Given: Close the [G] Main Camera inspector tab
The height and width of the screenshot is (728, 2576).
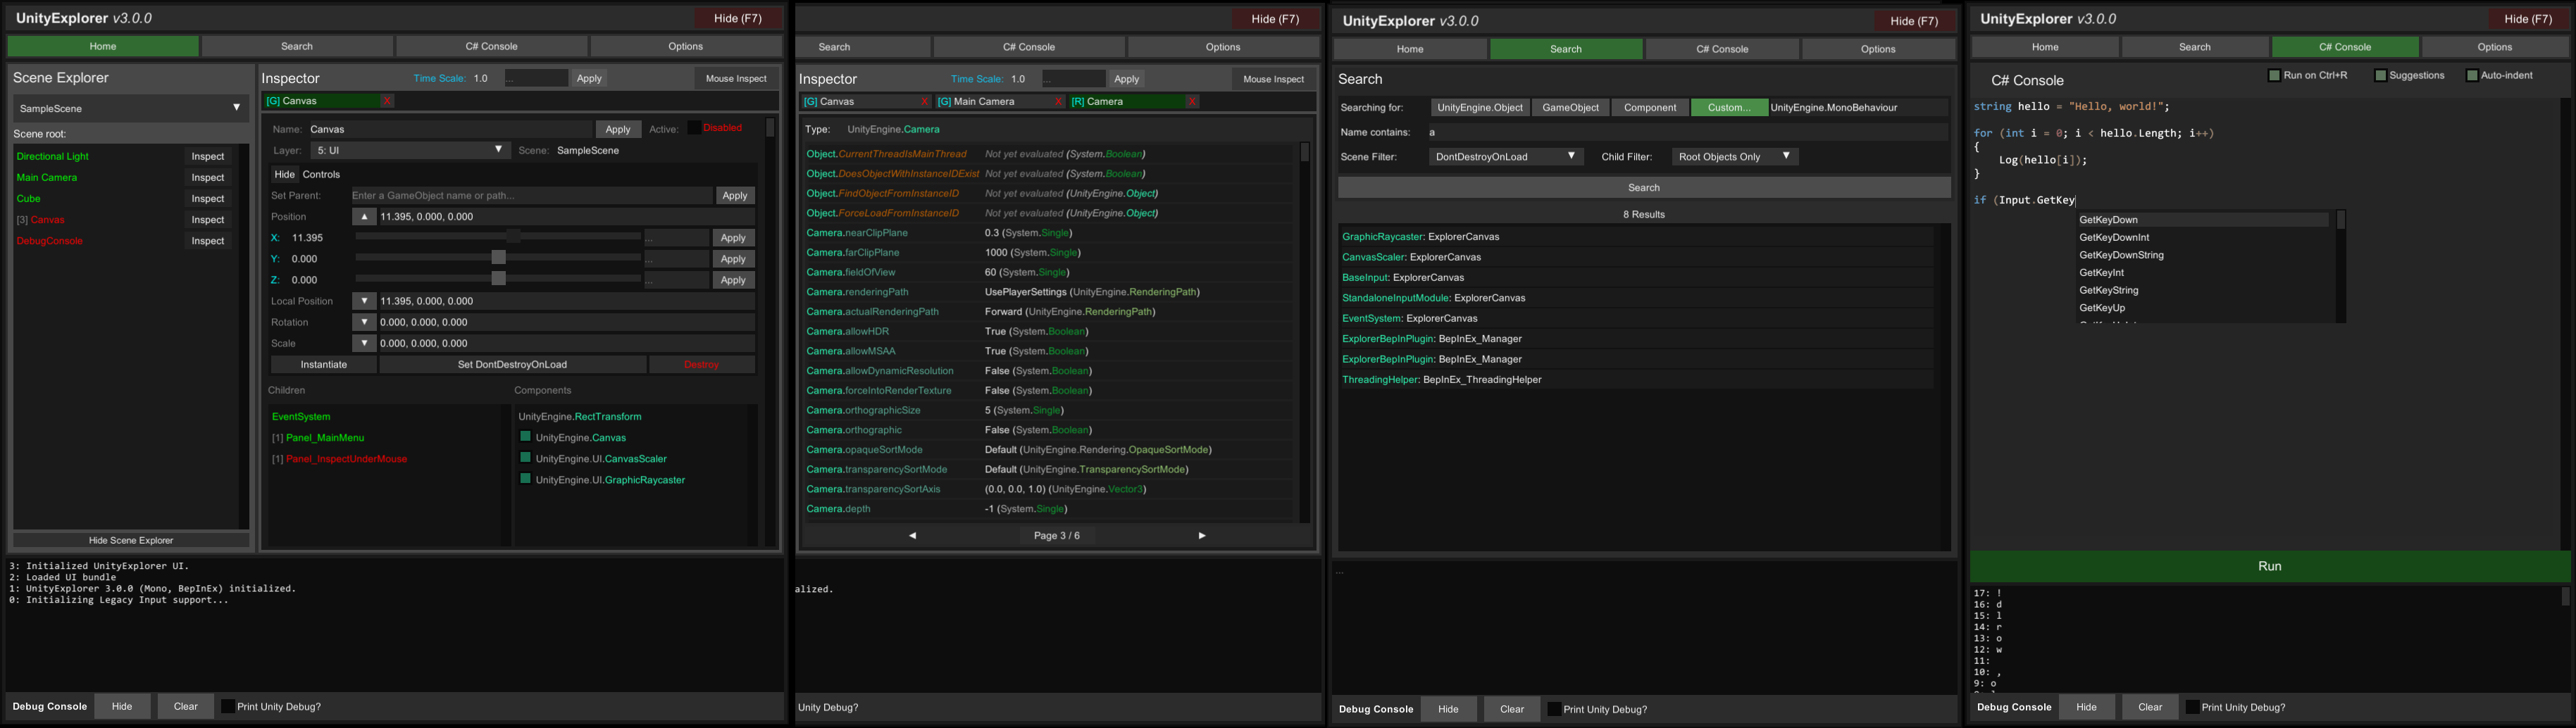Looking at the screenshot, I should (x=1059, y=102).
